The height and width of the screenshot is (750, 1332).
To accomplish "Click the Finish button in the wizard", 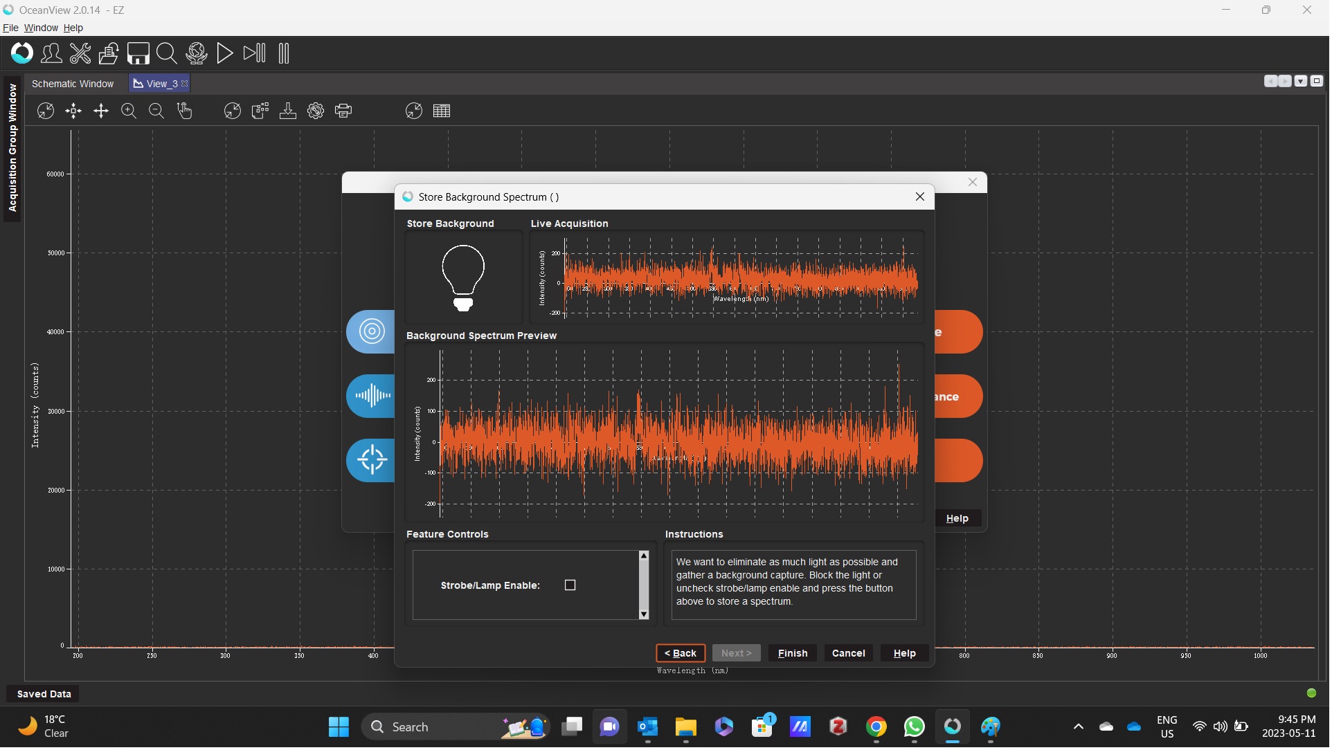I will (x=793, y=654).
